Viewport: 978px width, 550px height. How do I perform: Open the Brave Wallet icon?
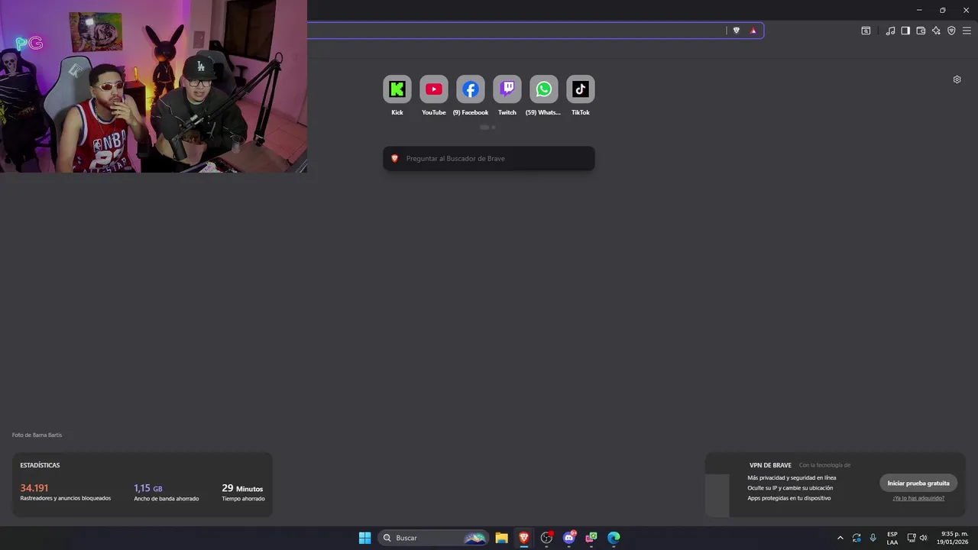coord(921,31)
